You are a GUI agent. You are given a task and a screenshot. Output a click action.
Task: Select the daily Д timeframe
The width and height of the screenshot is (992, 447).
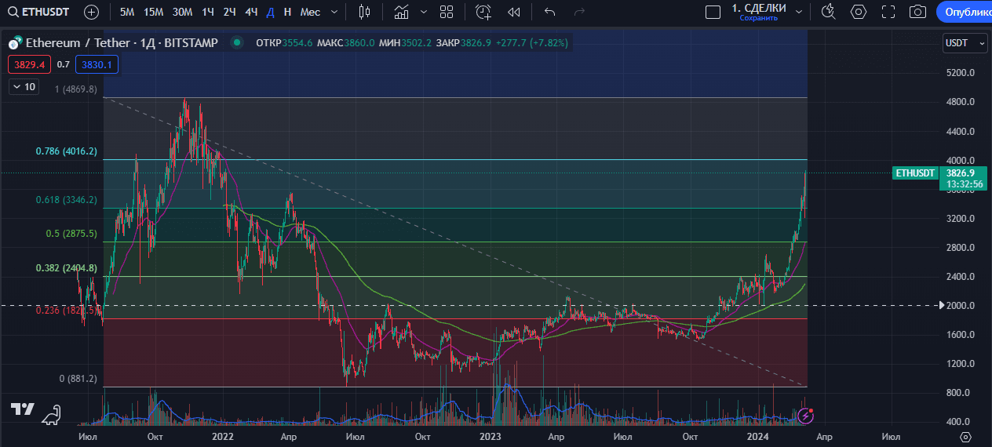[270, 12]
